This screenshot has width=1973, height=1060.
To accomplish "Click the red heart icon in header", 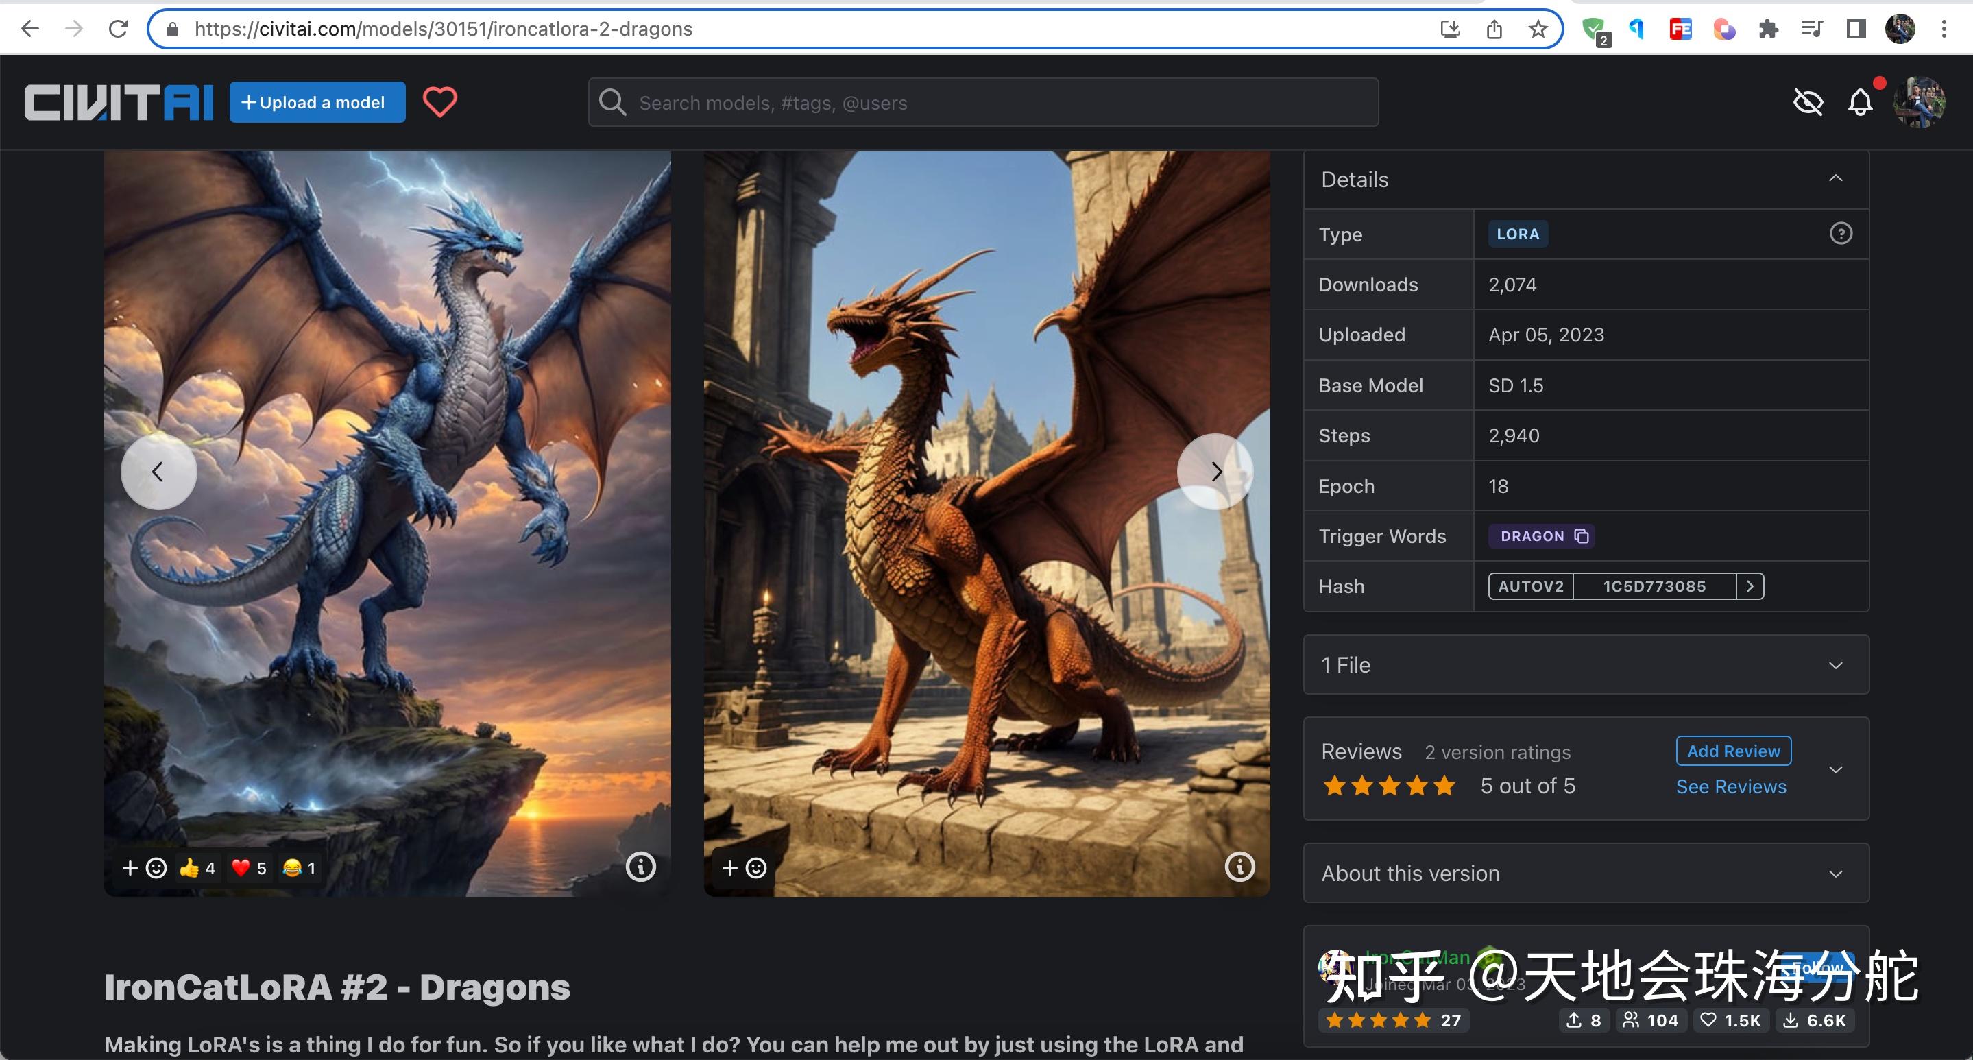I will pyautogui.click(x=439, y=102).
